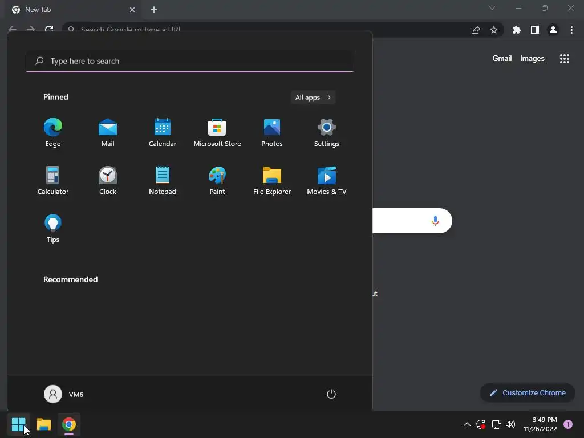Viewport: 584px width, 438px height.
Task: Click the Windows Start button on taskbar
Action: pyautogui.click(x=18, y=424)
